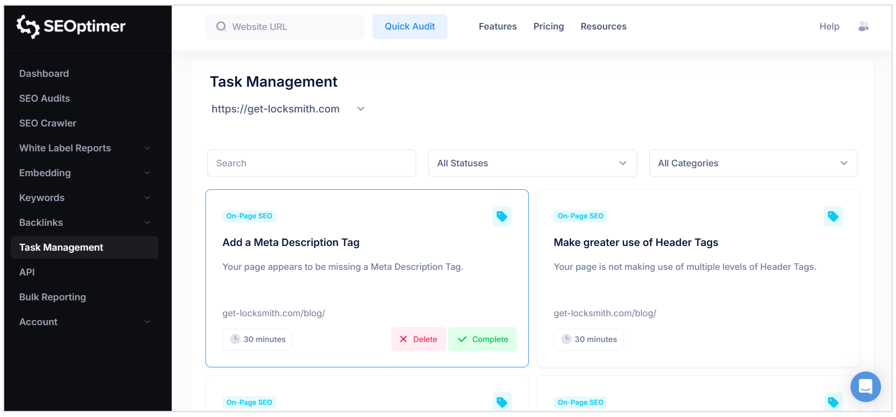
Task: Click tag icon on bottom-right partial card
Action: 833,402
